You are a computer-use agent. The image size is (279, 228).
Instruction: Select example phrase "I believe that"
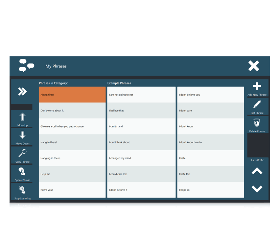point(141,110)
